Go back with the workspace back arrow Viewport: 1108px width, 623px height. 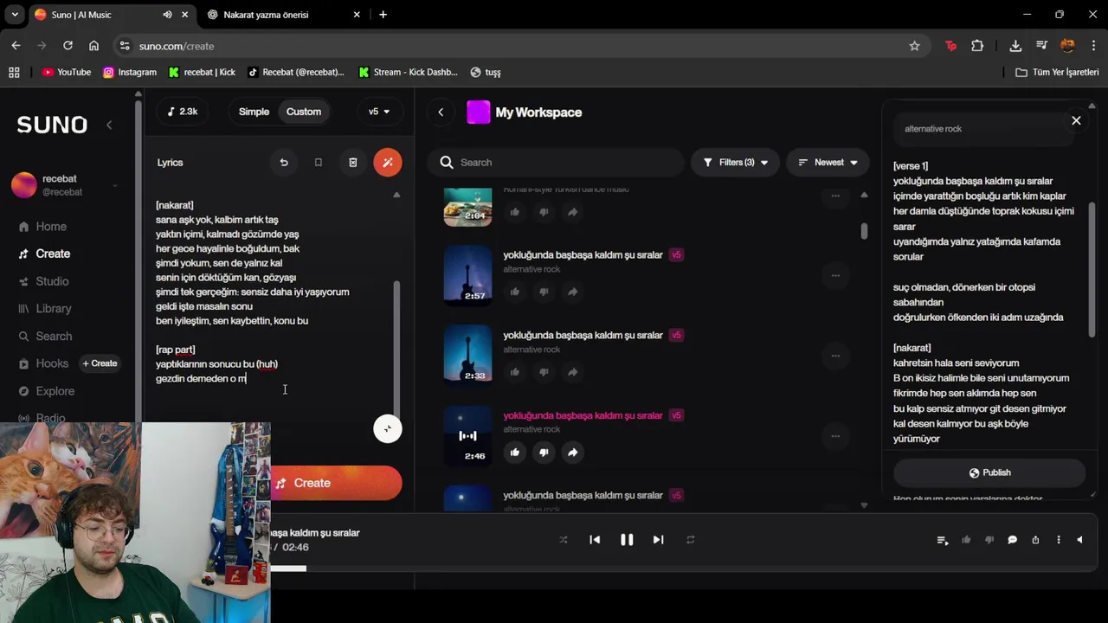[441, 112]
